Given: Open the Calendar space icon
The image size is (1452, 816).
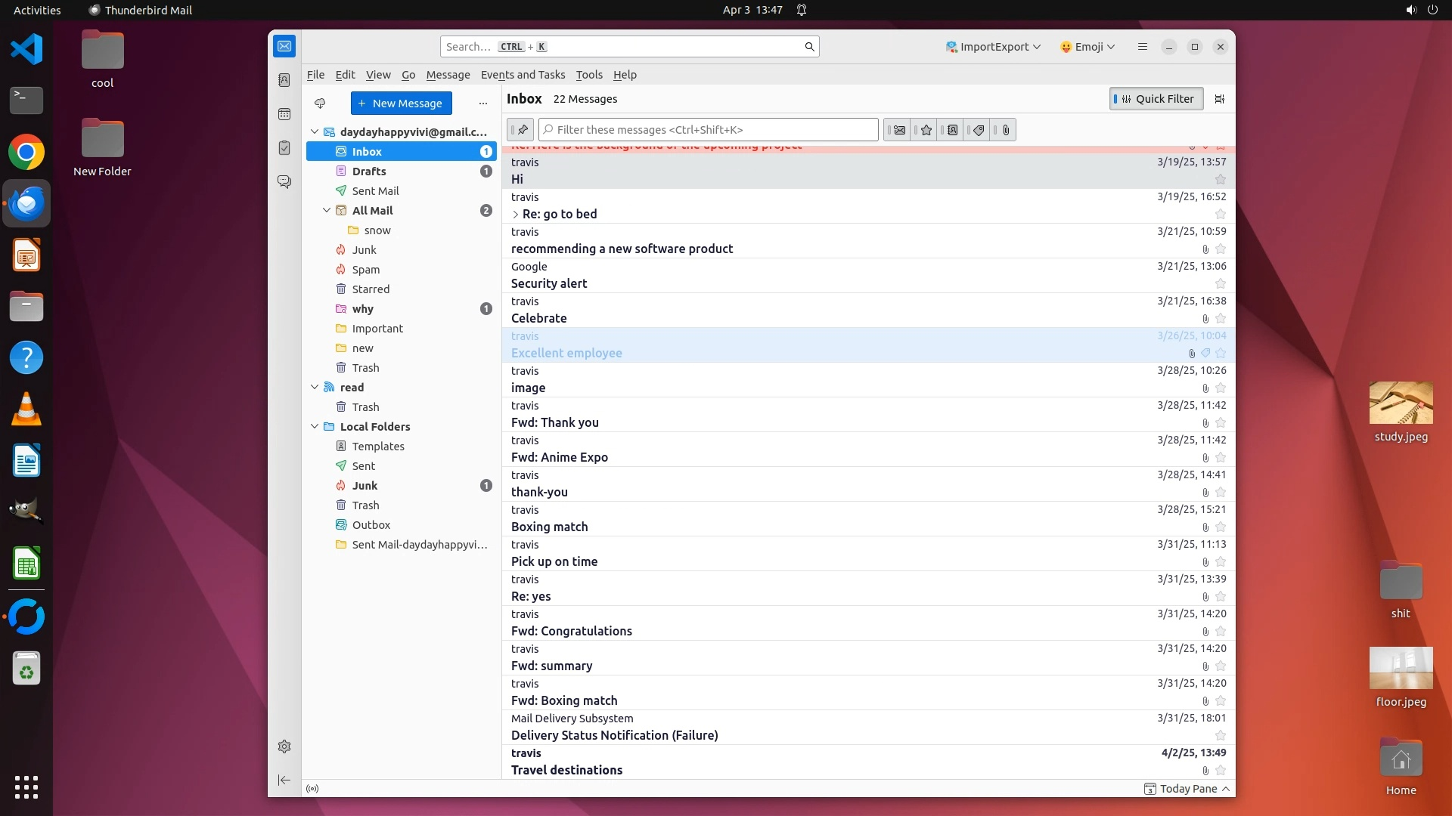Looking at the screenshot, I should 284,114.
